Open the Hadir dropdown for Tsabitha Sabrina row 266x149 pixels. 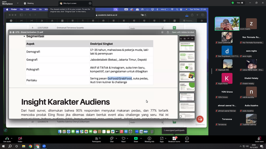[x=146, y=123]
